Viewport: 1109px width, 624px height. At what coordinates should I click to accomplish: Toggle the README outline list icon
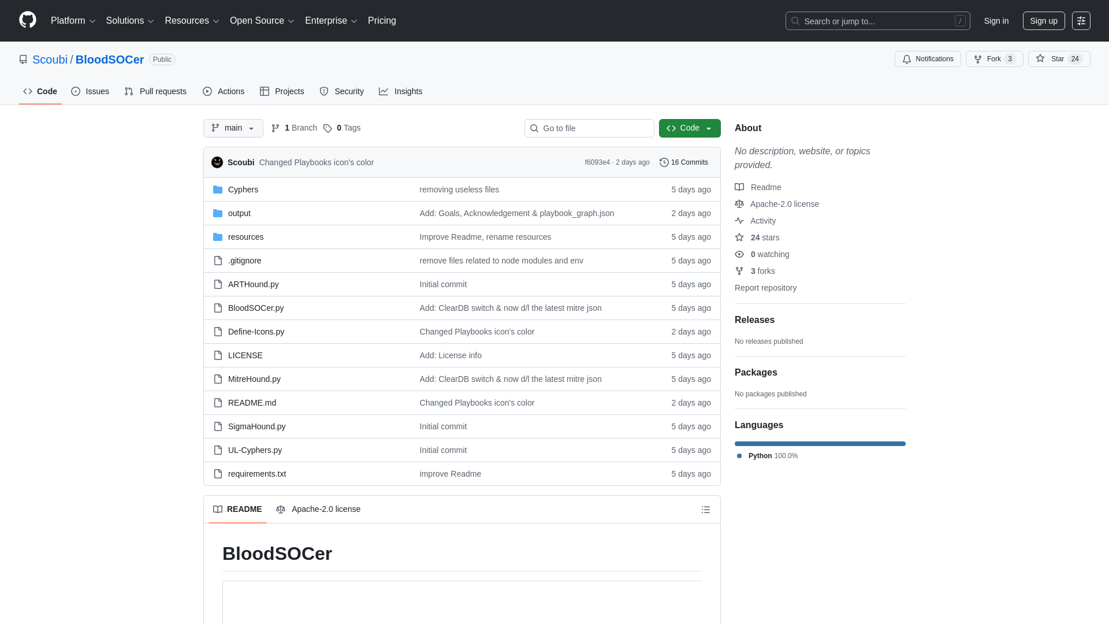point(705,509)
